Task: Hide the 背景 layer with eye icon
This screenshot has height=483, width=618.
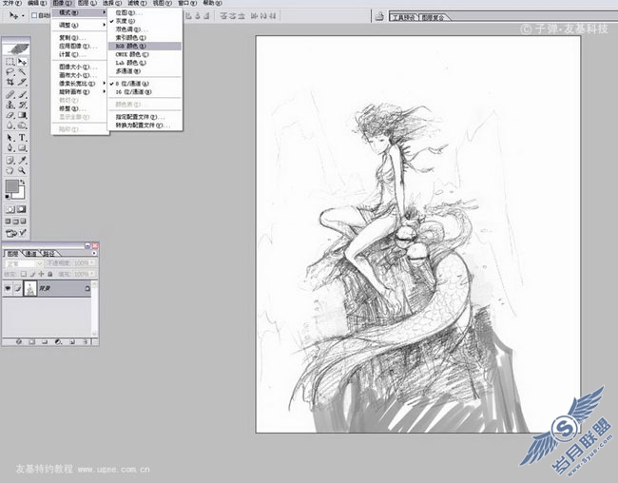Action: coord(8,289)
